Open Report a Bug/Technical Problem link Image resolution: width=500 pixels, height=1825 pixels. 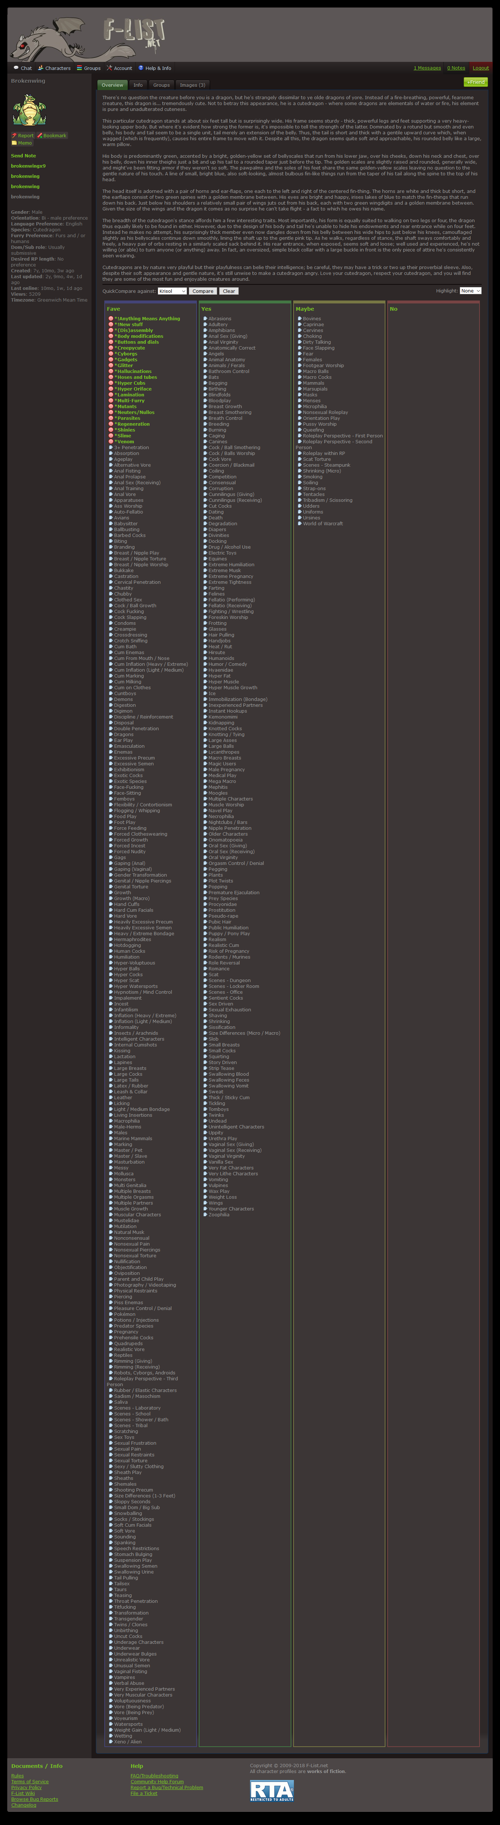167,1787
